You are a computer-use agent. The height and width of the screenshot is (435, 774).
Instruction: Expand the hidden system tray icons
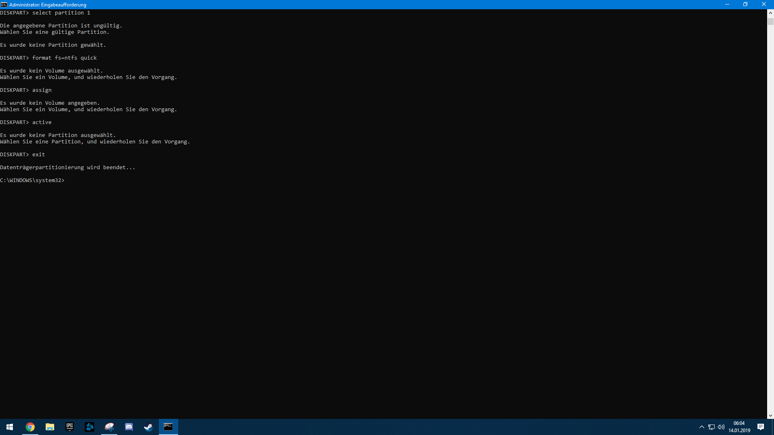coord(701,427)
